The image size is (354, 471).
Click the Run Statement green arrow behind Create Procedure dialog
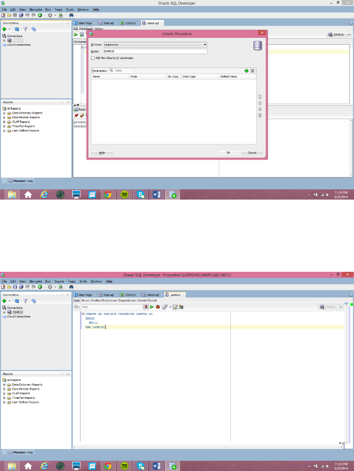coord(76,35)
